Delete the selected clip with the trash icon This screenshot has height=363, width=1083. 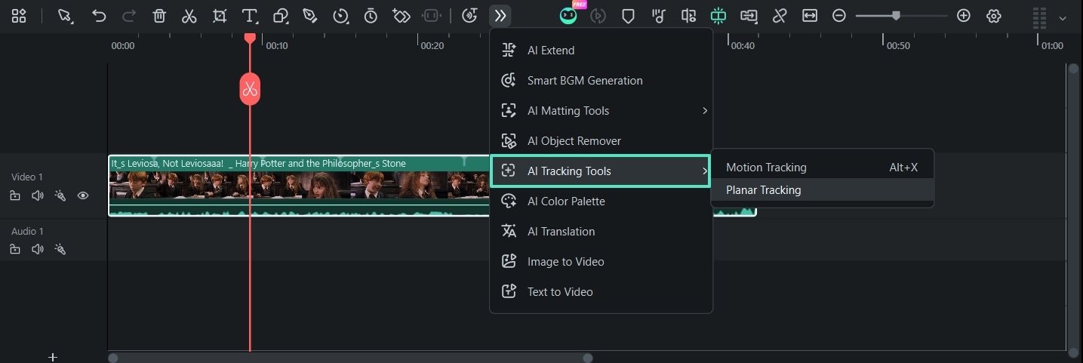point(159,16)
